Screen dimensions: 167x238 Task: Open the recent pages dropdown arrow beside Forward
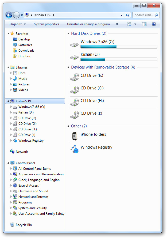coord(22,15)
